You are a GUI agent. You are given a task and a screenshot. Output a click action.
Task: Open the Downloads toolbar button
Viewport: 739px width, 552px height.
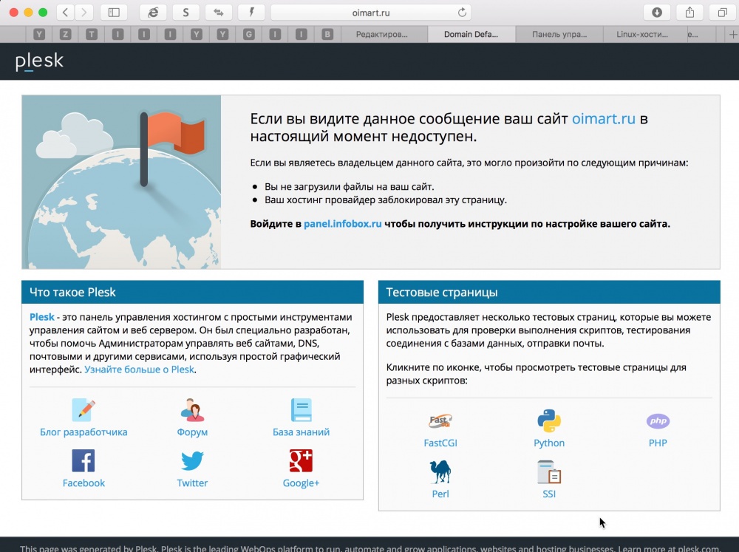pyautogui.click(x=657, y=13)
